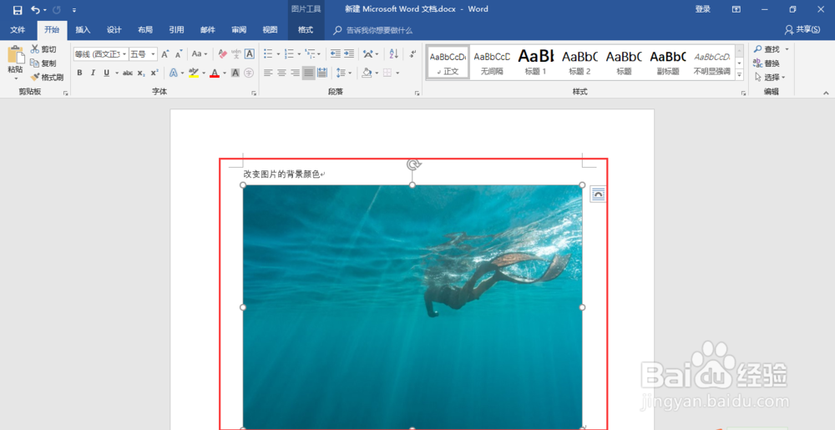Image resolution: width=835 pixels, height=430 pixels.
Task: Click the Save icon in quick access toolbar
Action: (x=18, y=10)
